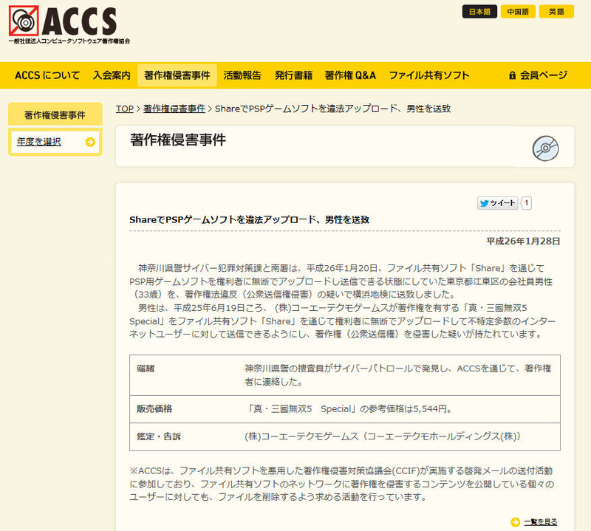Click the TOP breadcrumb link
This screenshot has height=531, width=591.
click(x=125, y=109)
